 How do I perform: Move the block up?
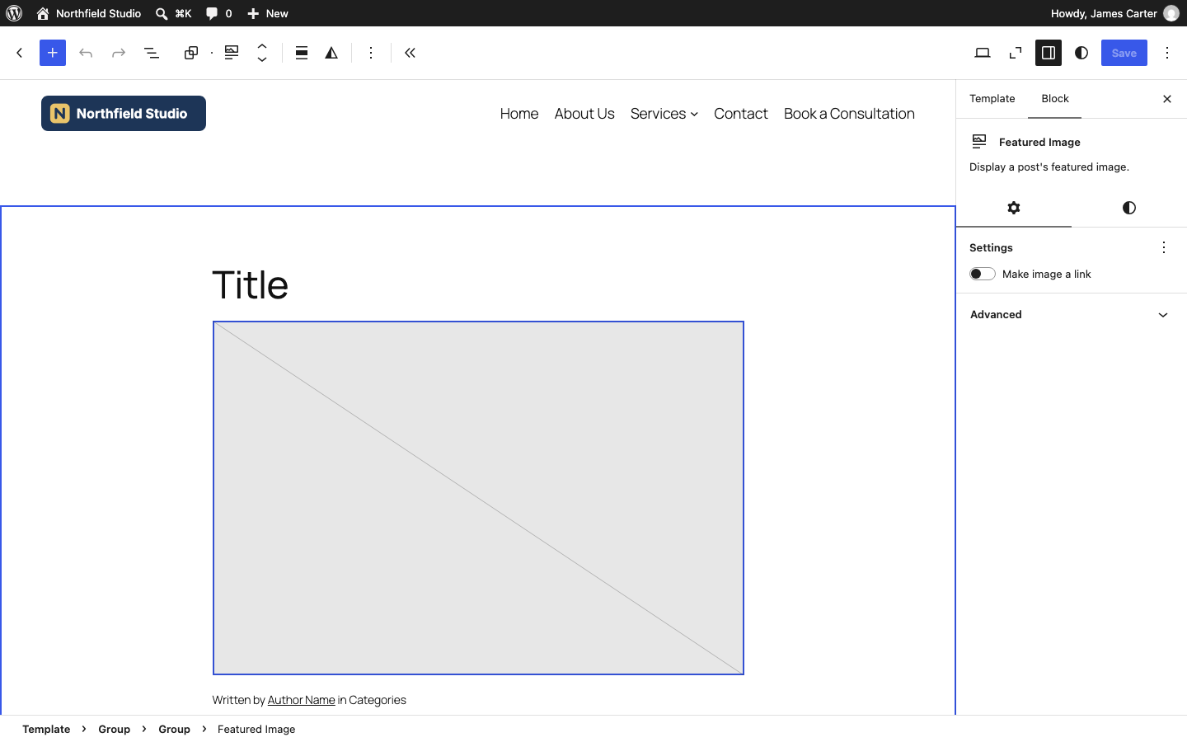coord(262,46)
